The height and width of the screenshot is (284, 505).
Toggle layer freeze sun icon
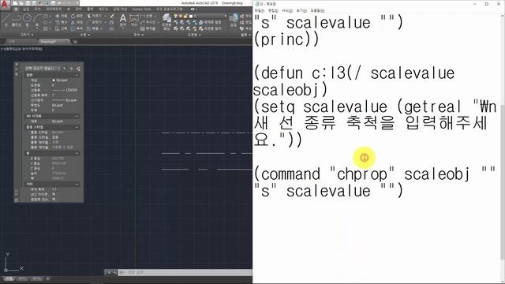tap(181, 16)
